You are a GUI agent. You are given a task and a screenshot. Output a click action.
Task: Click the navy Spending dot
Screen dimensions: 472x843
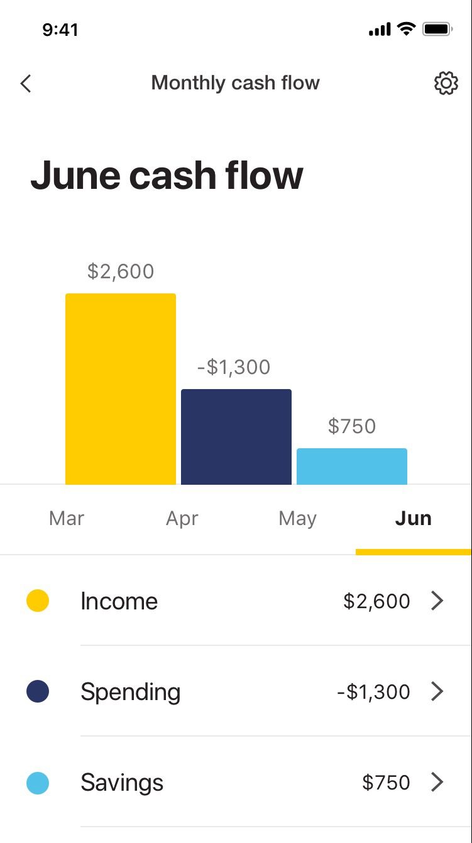38,691
